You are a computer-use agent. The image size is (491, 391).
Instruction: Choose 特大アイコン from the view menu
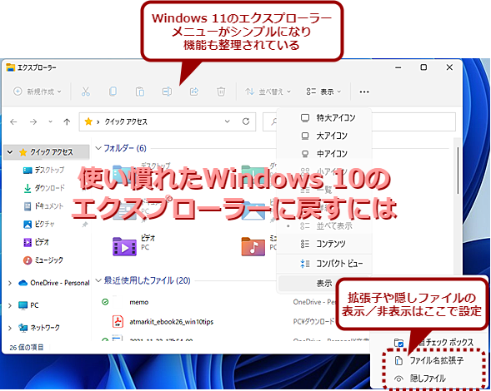pyautogui.click(x=324, y=118)
